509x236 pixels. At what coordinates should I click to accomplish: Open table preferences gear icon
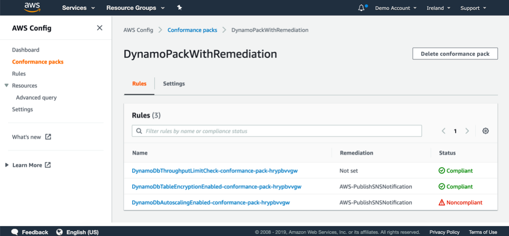pos(485,131)
